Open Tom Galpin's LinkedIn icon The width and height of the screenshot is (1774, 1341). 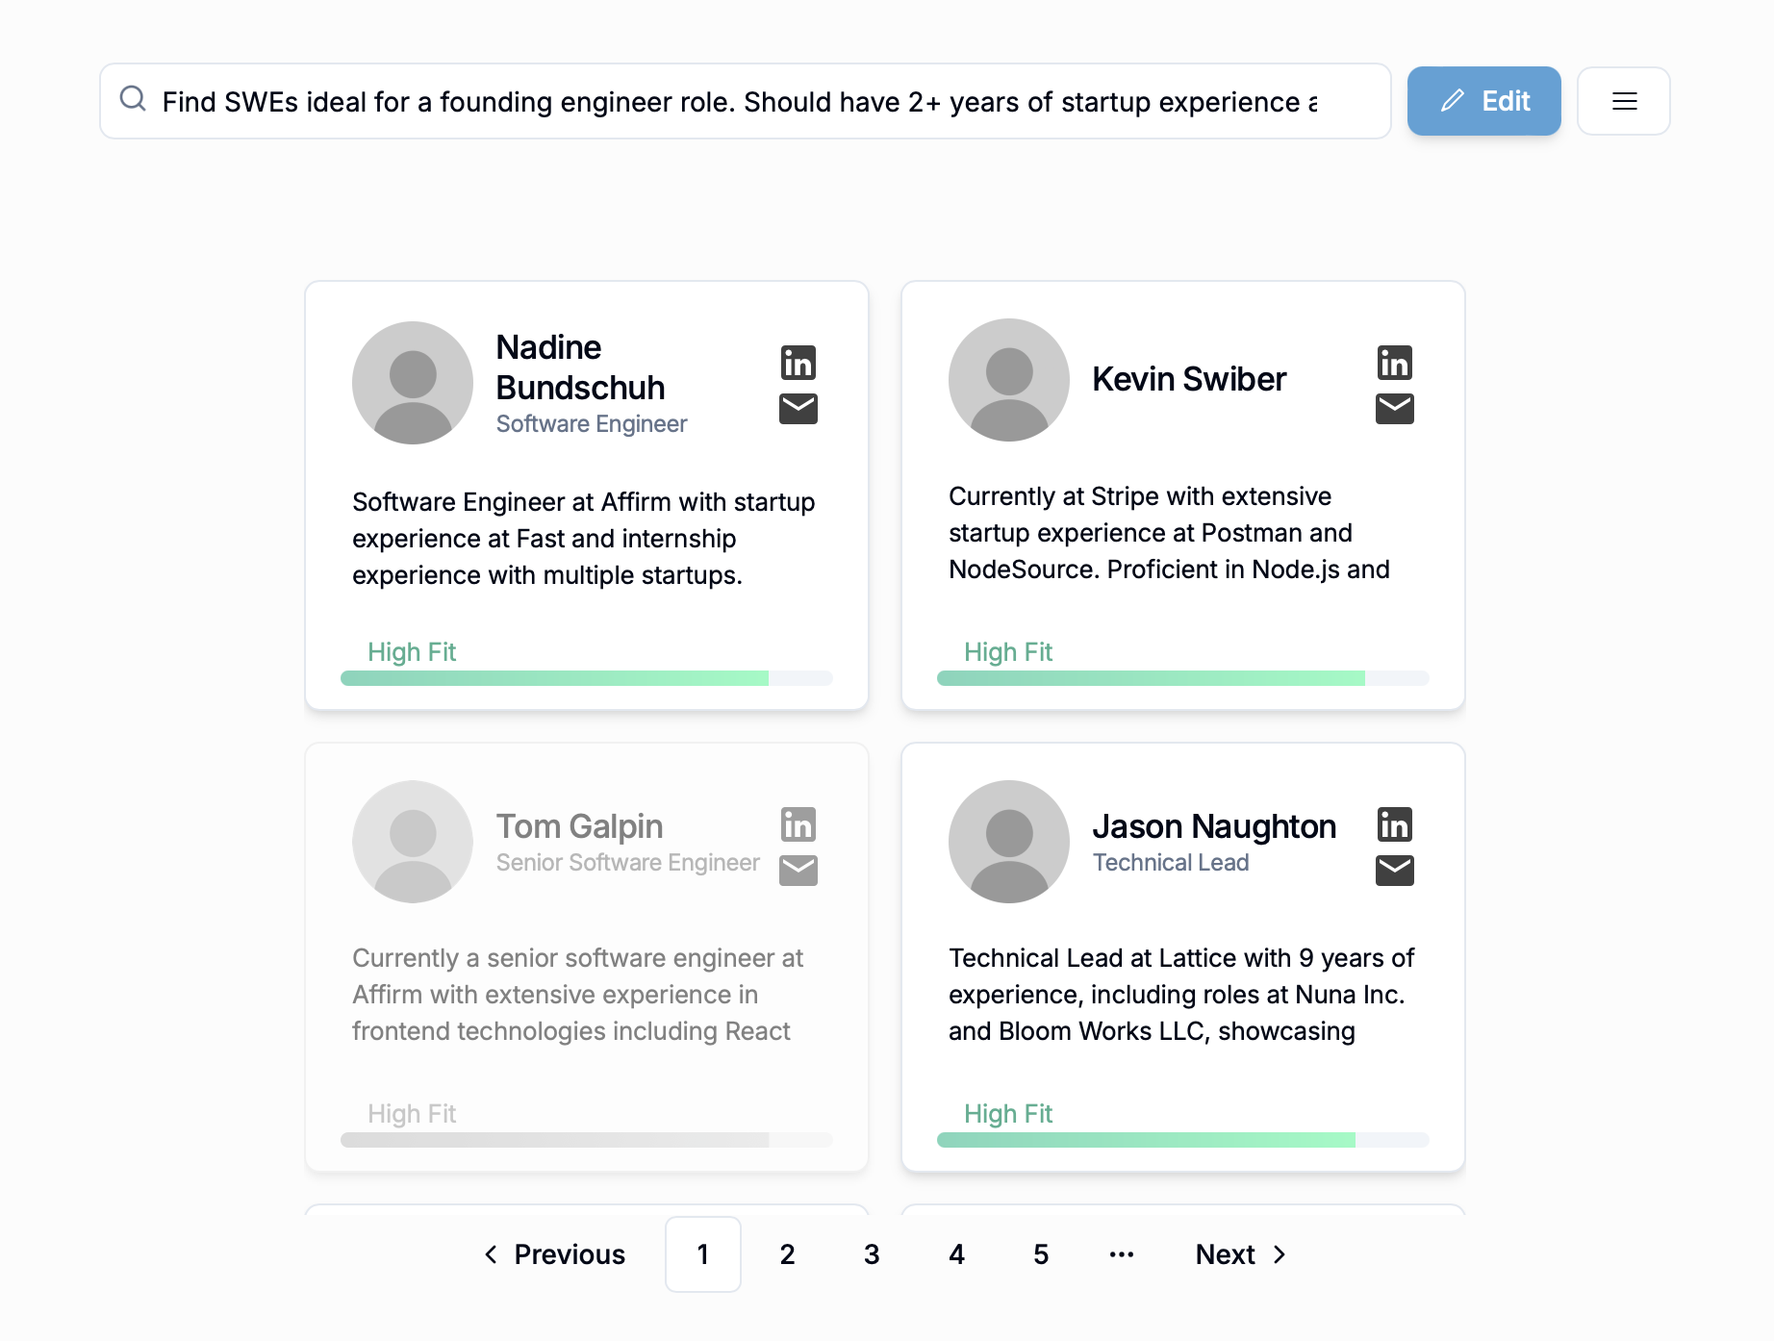[798, 825]
